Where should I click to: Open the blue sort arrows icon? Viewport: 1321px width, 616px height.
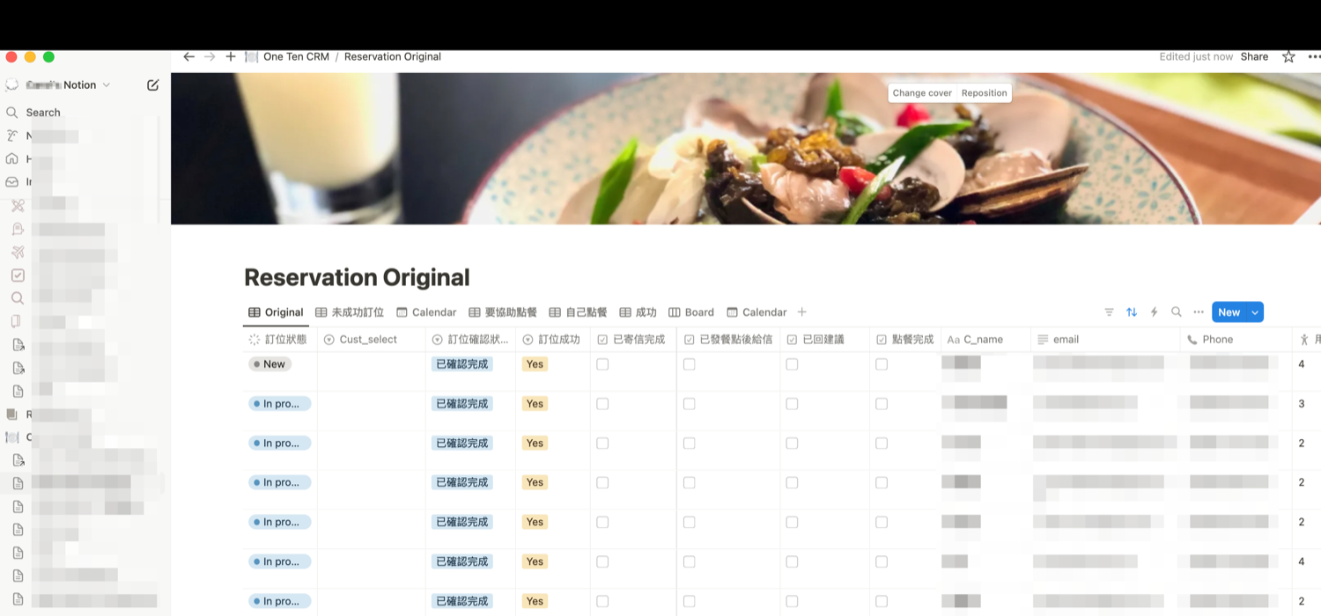click(x=1132, y=312)
